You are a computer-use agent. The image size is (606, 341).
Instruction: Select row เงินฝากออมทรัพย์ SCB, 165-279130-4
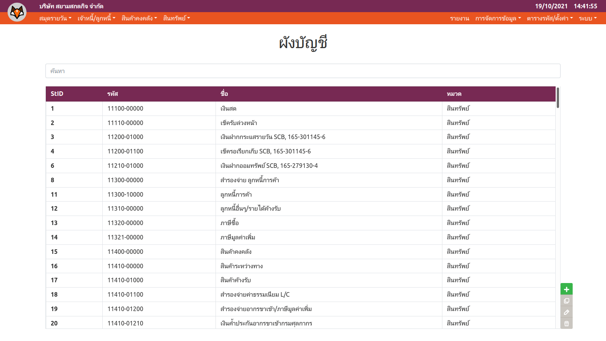(x=301, y=166)
